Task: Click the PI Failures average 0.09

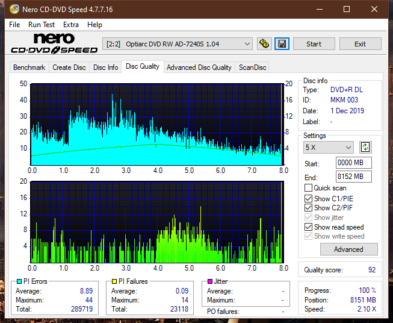Action: pos(182,290)
